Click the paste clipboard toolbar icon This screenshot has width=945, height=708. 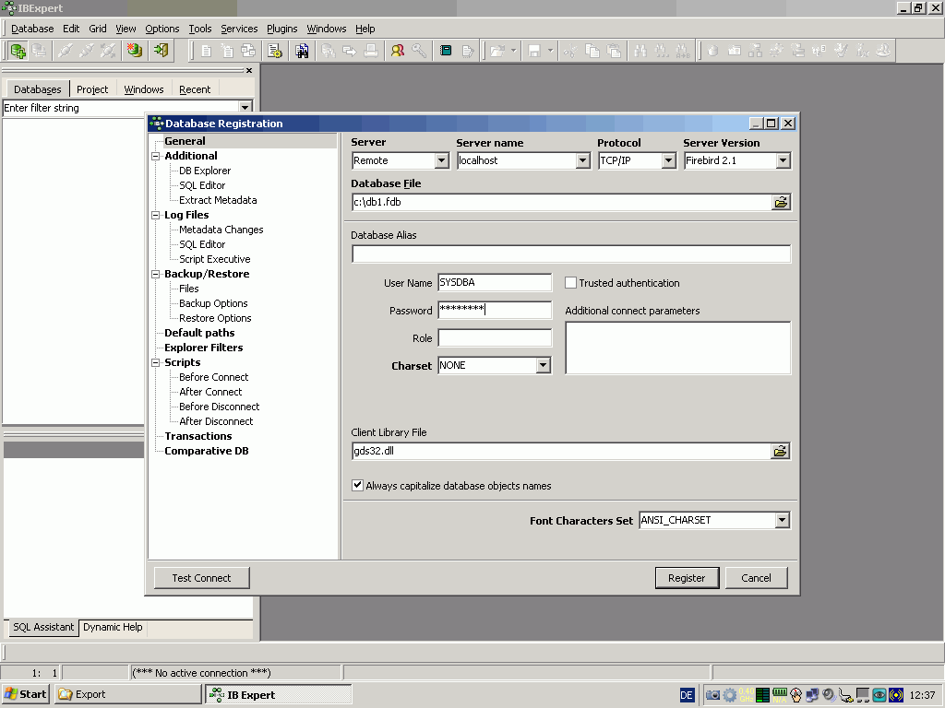(614, 52)
